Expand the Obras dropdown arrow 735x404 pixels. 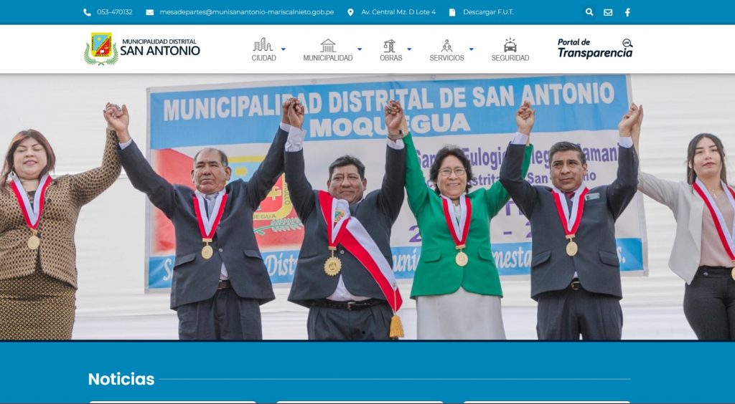click(x=409, y=49)
